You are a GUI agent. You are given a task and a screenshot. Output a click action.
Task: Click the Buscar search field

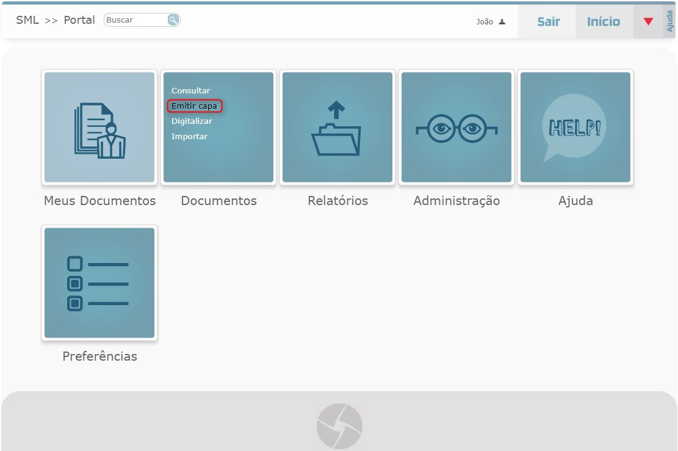135,20
